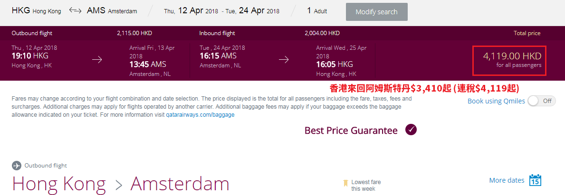Click the Outbound flight 2,115.00 HKD price

pyautogui.click(x=134, y=33)
